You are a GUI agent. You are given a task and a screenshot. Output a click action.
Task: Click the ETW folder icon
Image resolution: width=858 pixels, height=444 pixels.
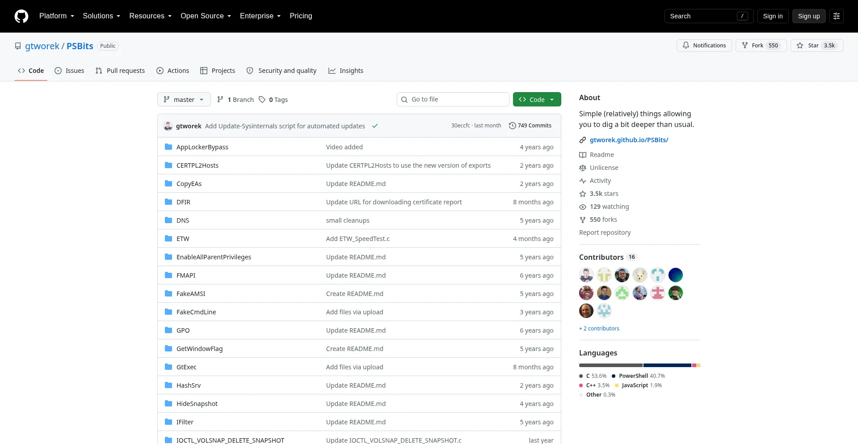pyautogui.click(x=168, y=239)
